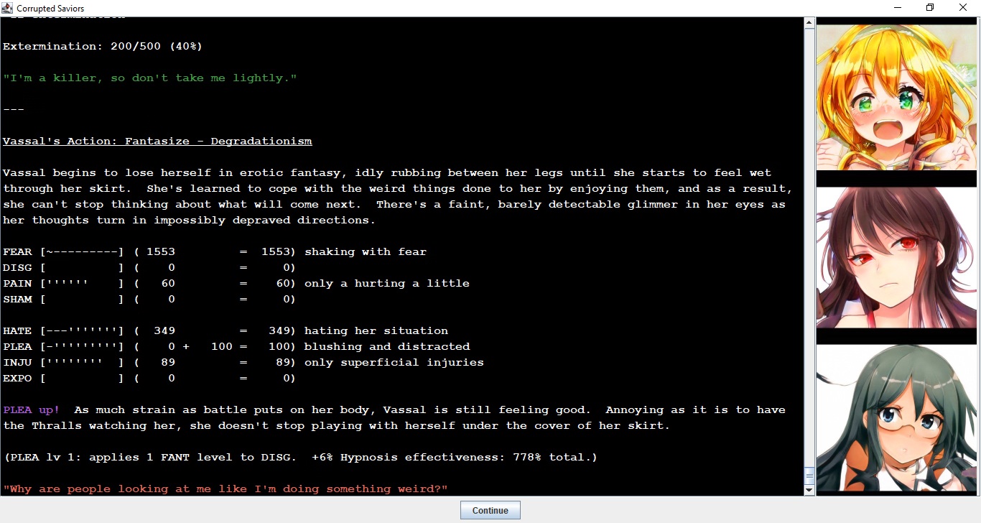Click the underlined Vassal's Action heading

[x=157, y=142]
